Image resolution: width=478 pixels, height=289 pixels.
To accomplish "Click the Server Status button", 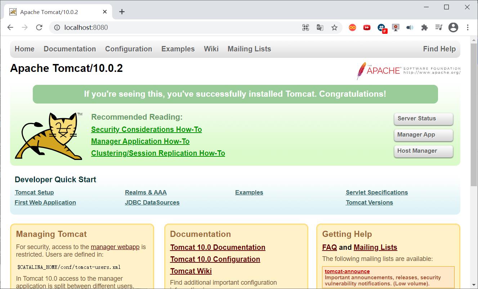I will click(423, 119).
